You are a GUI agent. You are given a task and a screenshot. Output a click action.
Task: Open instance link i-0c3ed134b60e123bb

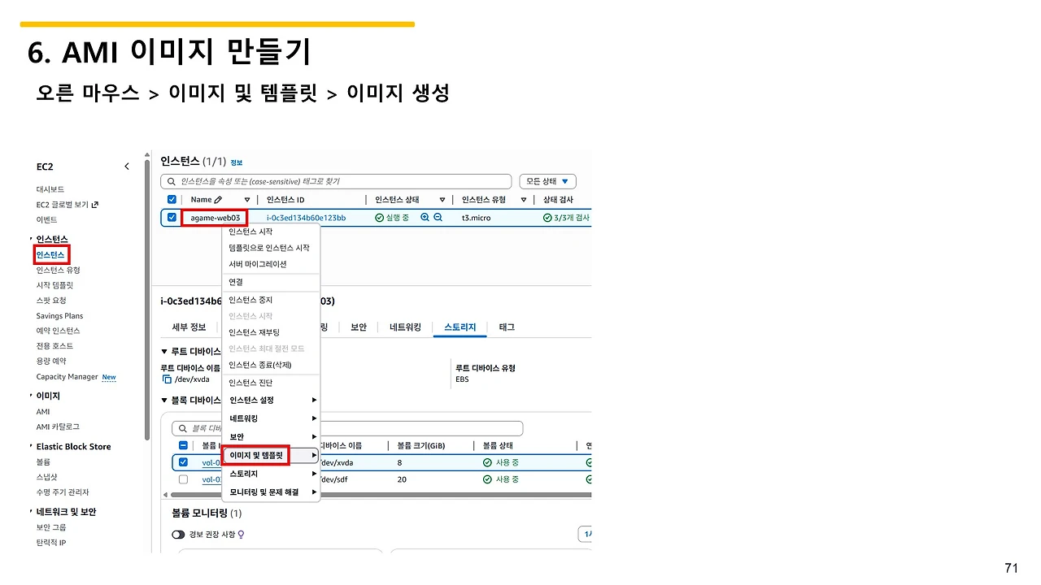pos(307,217)
